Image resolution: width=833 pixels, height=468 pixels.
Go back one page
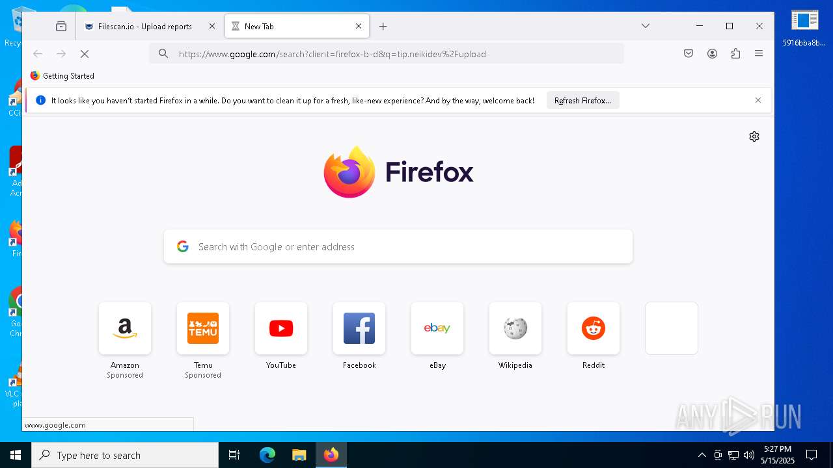(38, 54)
